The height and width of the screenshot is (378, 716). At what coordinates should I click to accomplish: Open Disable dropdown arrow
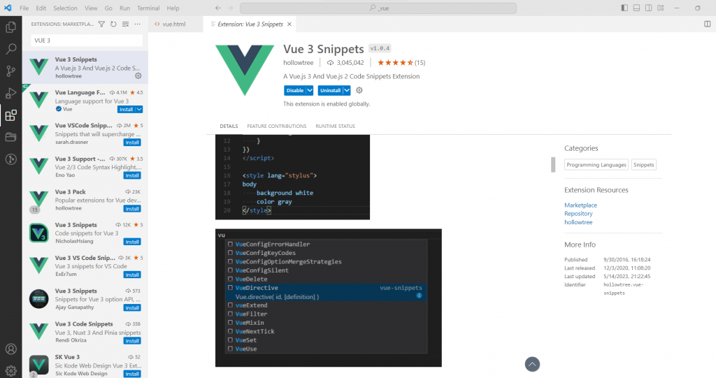tap(310, 90)
